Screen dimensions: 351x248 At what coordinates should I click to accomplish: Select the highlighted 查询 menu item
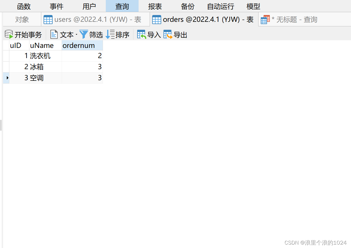(122, 6)
